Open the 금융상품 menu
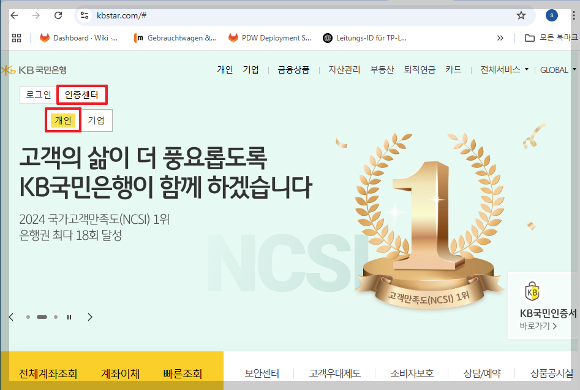This screenshot has height=390, width=580. click(294, 70)
